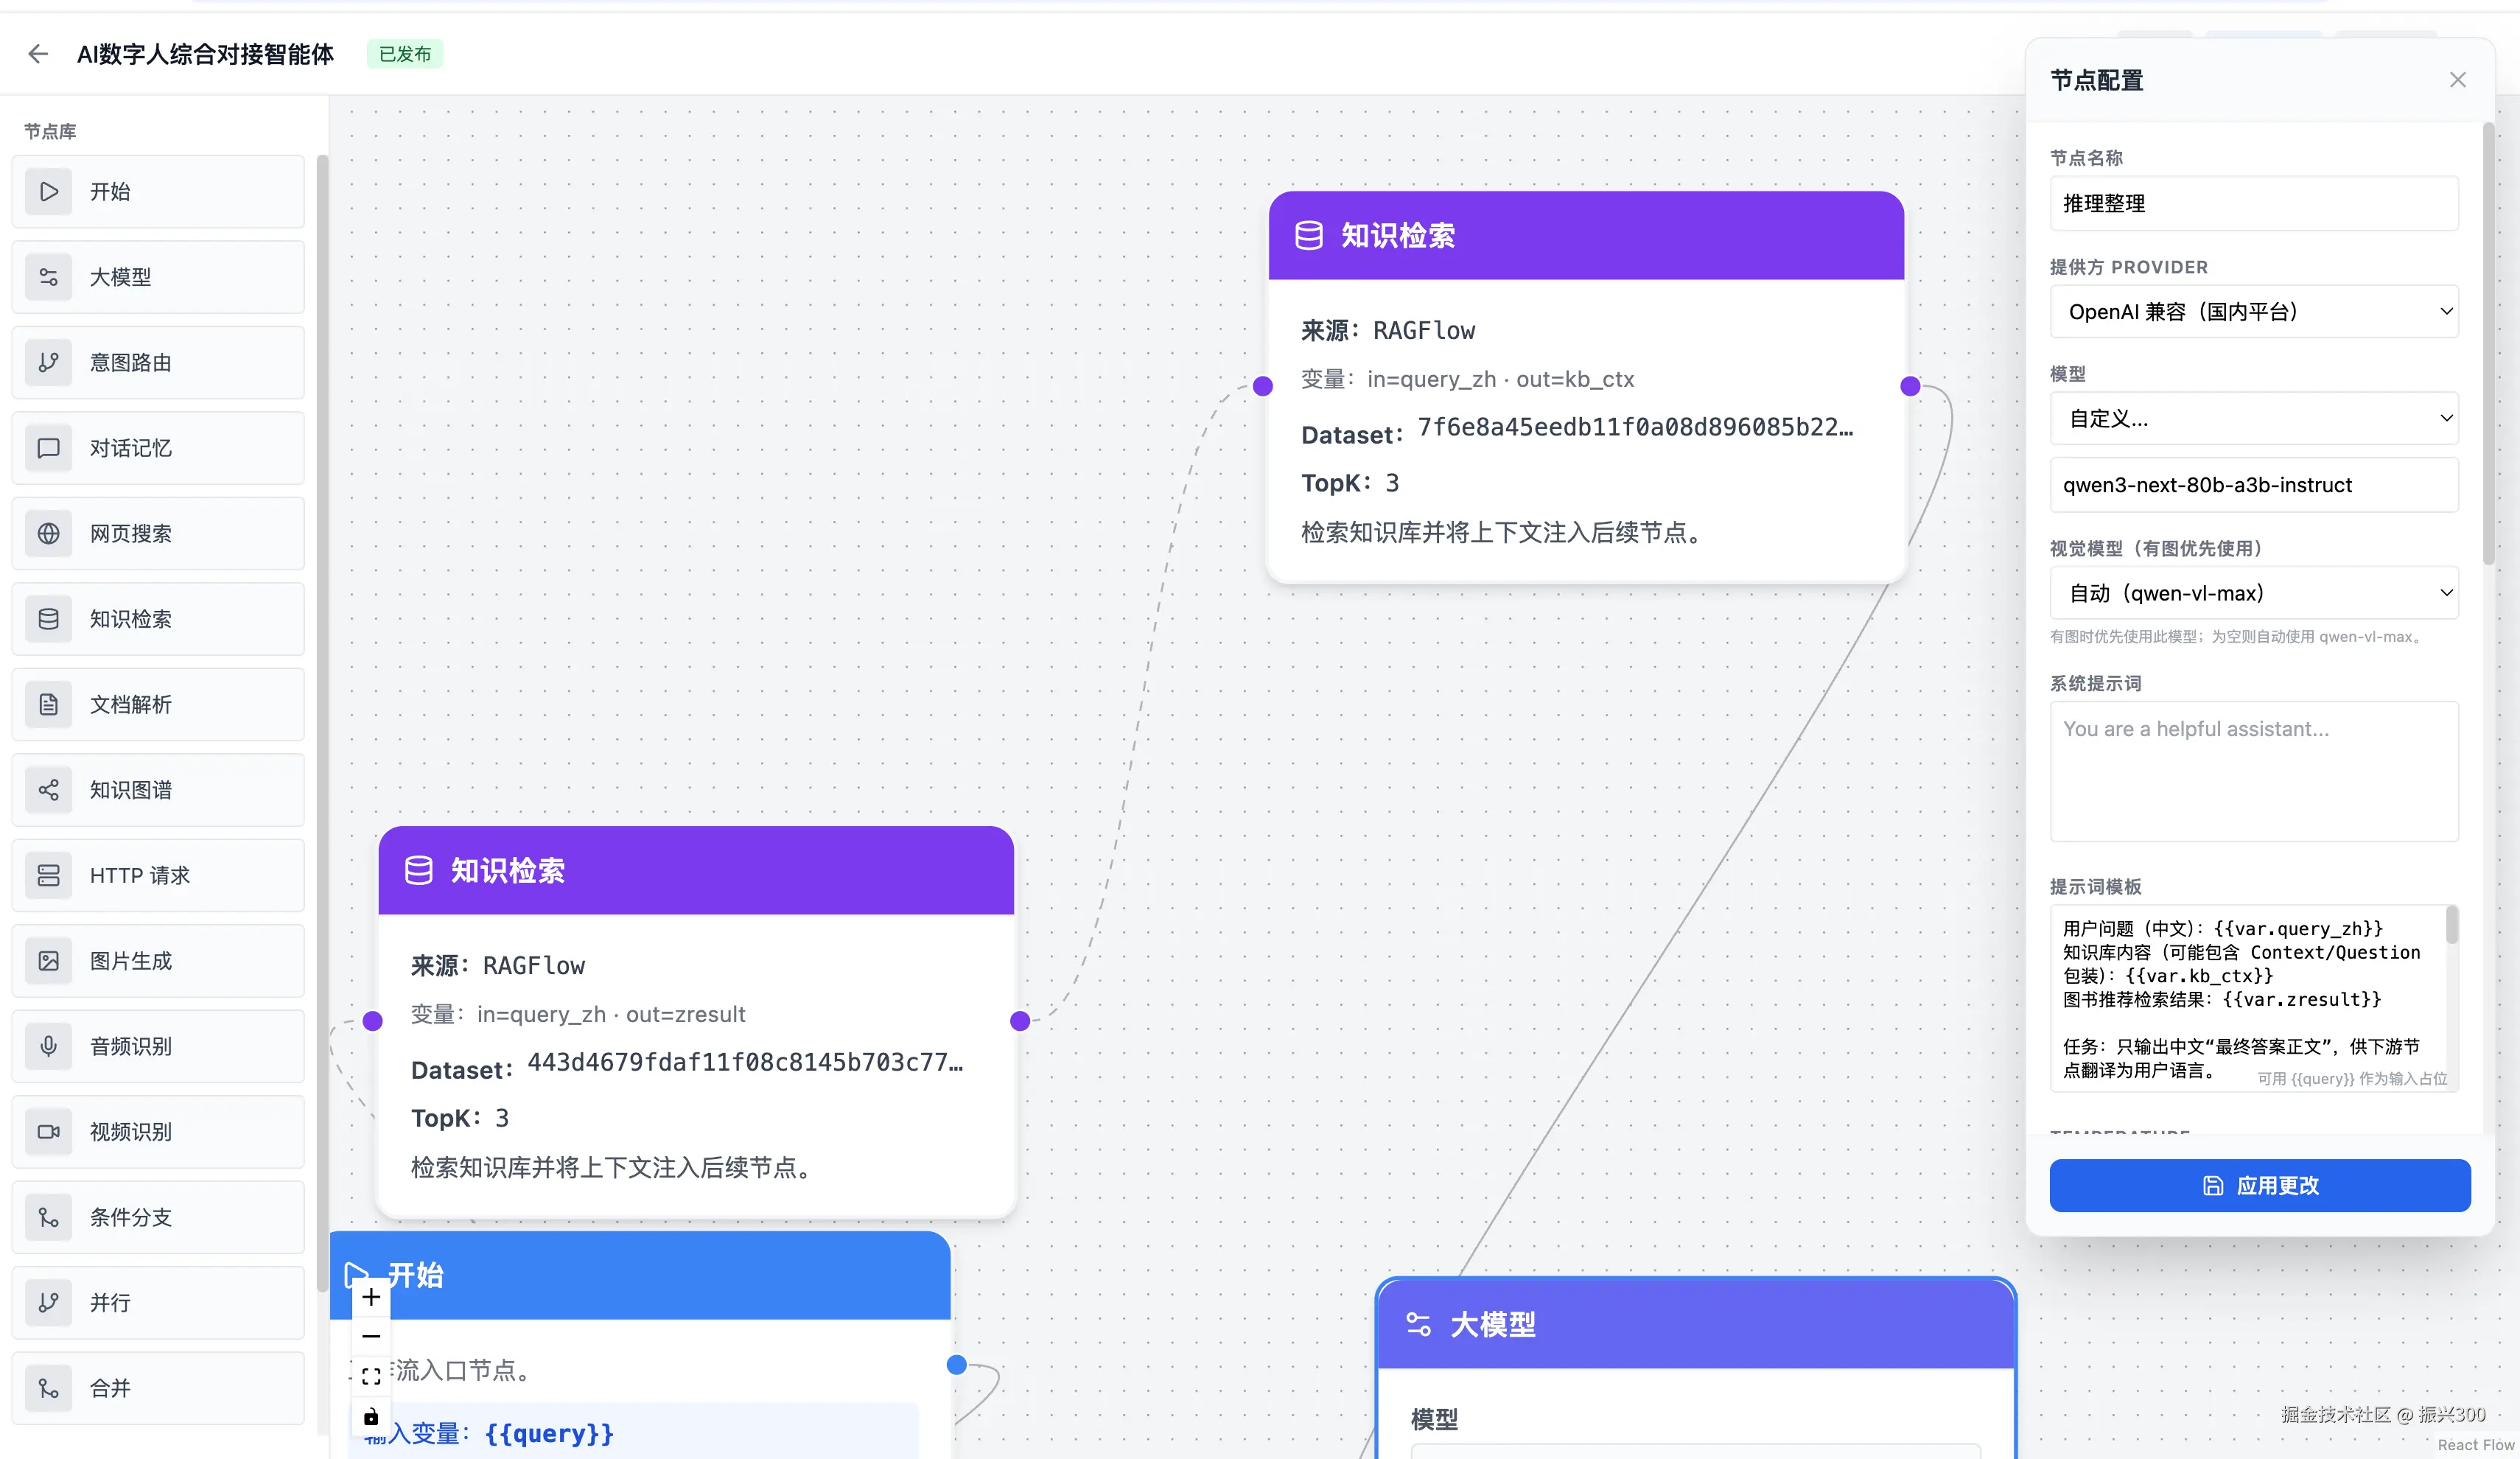Click the 已发布 status badge
Image resolution: width=2520 pixels, height=1459 pixels.
[404, 54]
